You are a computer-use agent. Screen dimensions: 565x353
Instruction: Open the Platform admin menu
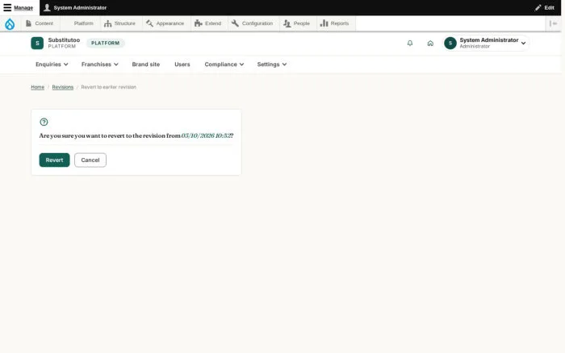pos(81,23)
